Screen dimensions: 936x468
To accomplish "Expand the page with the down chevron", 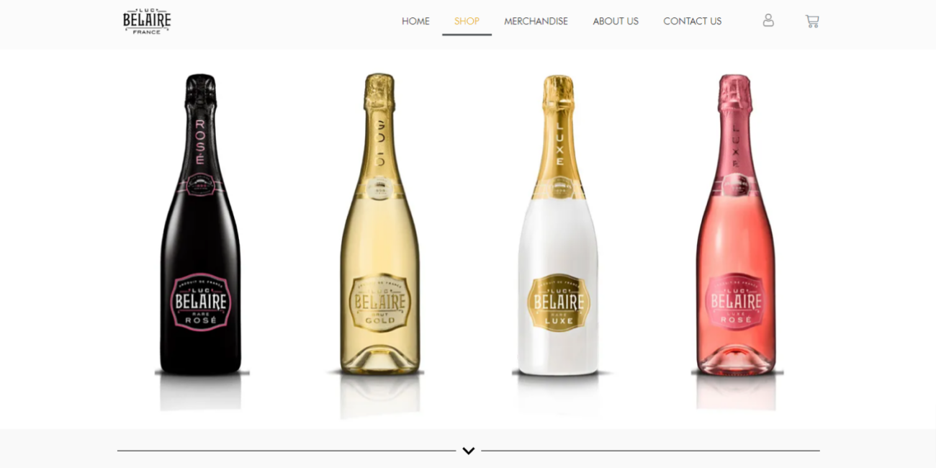I will pyautogui.click(x=469, y=451).
